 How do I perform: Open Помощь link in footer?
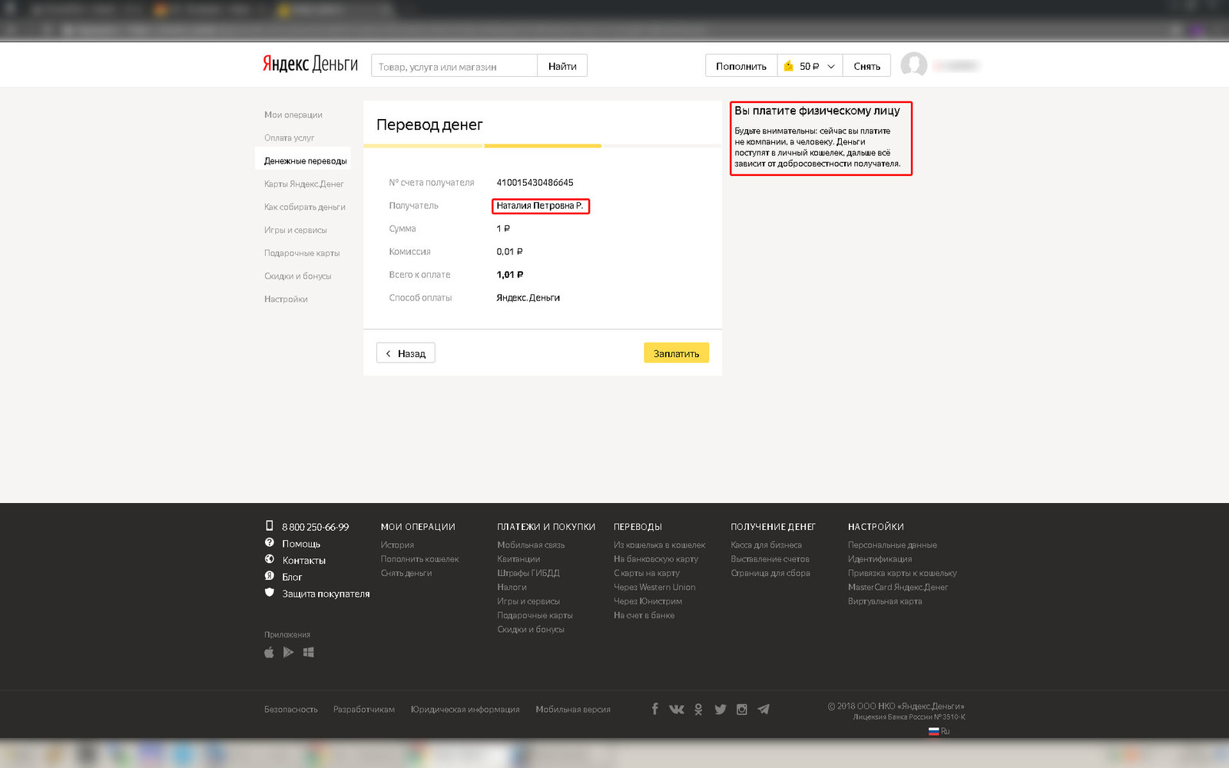(301, 544)
